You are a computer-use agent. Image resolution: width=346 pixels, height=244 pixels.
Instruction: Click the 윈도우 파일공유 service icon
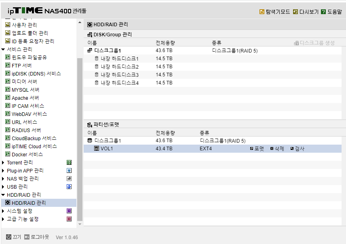8,57
